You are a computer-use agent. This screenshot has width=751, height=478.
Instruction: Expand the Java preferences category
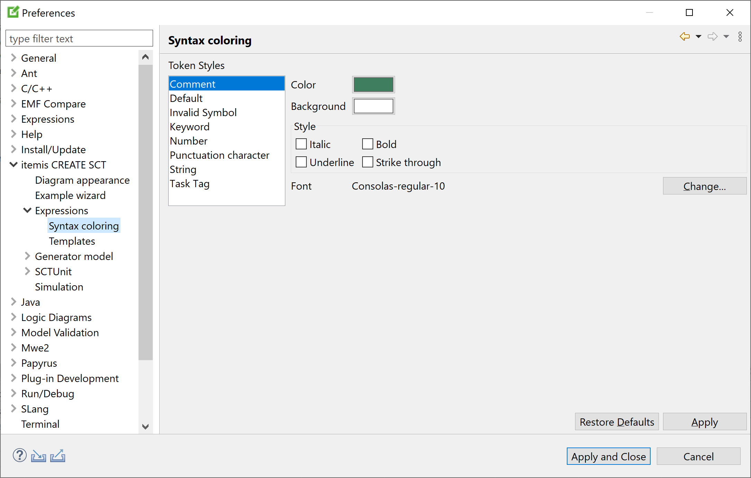pos(13,302)
